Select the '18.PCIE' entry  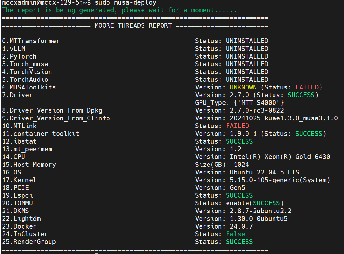15,188
